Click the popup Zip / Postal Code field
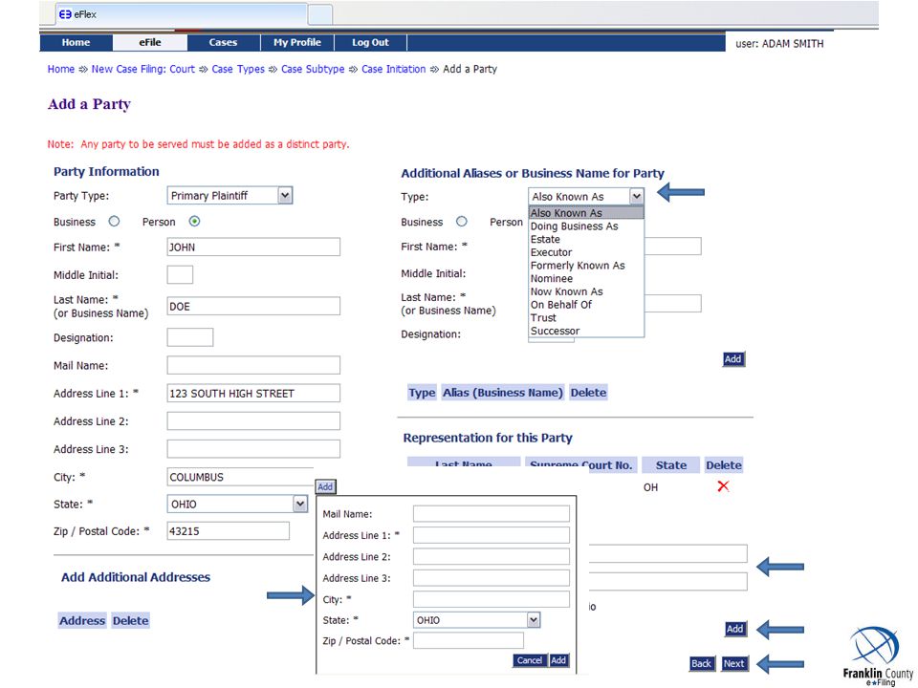The width and height of the screenshot is (918, 688). coord(469,640)
